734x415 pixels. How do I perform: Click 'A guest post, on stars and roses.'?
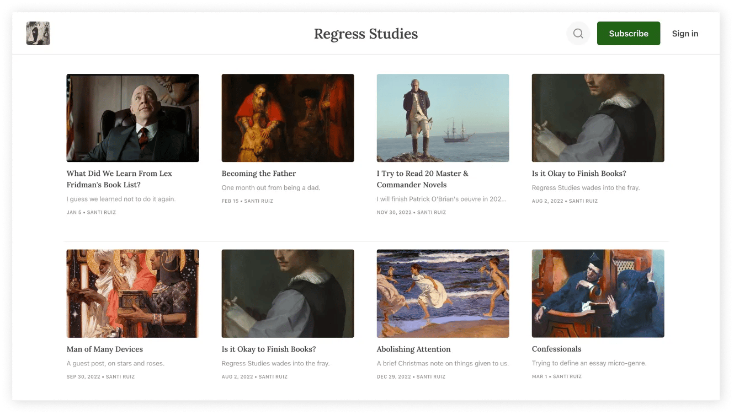115,364
